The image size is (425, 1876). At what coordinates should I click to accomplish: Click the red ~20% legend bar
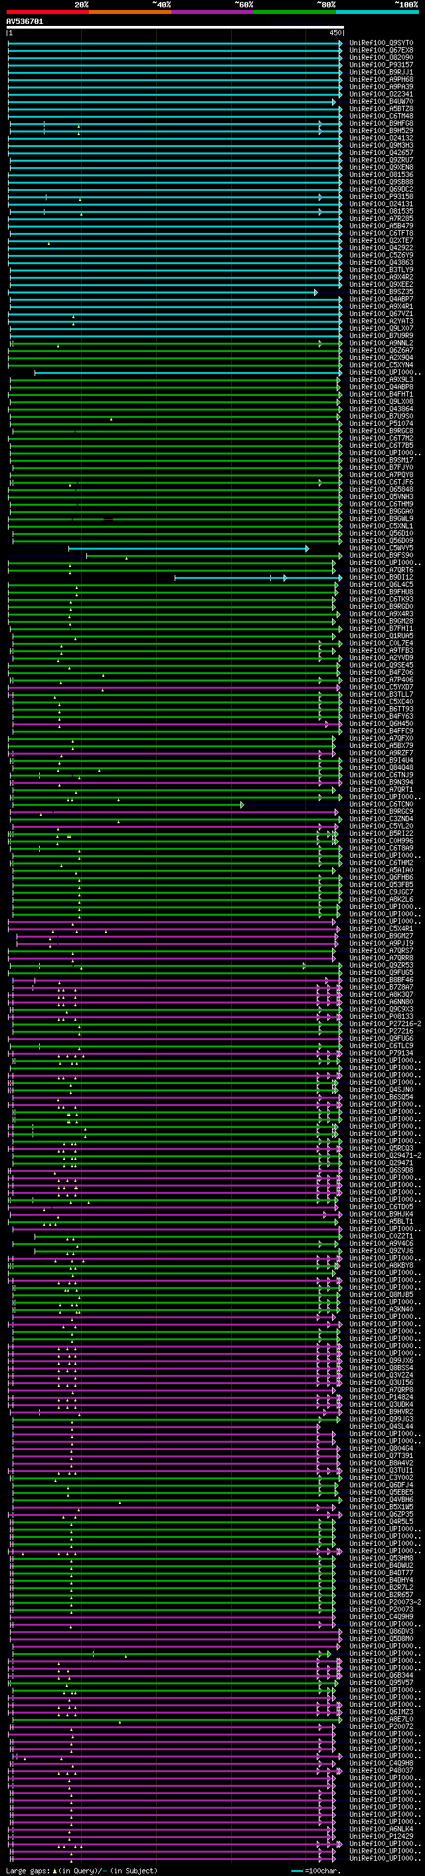tap(47, 13)
